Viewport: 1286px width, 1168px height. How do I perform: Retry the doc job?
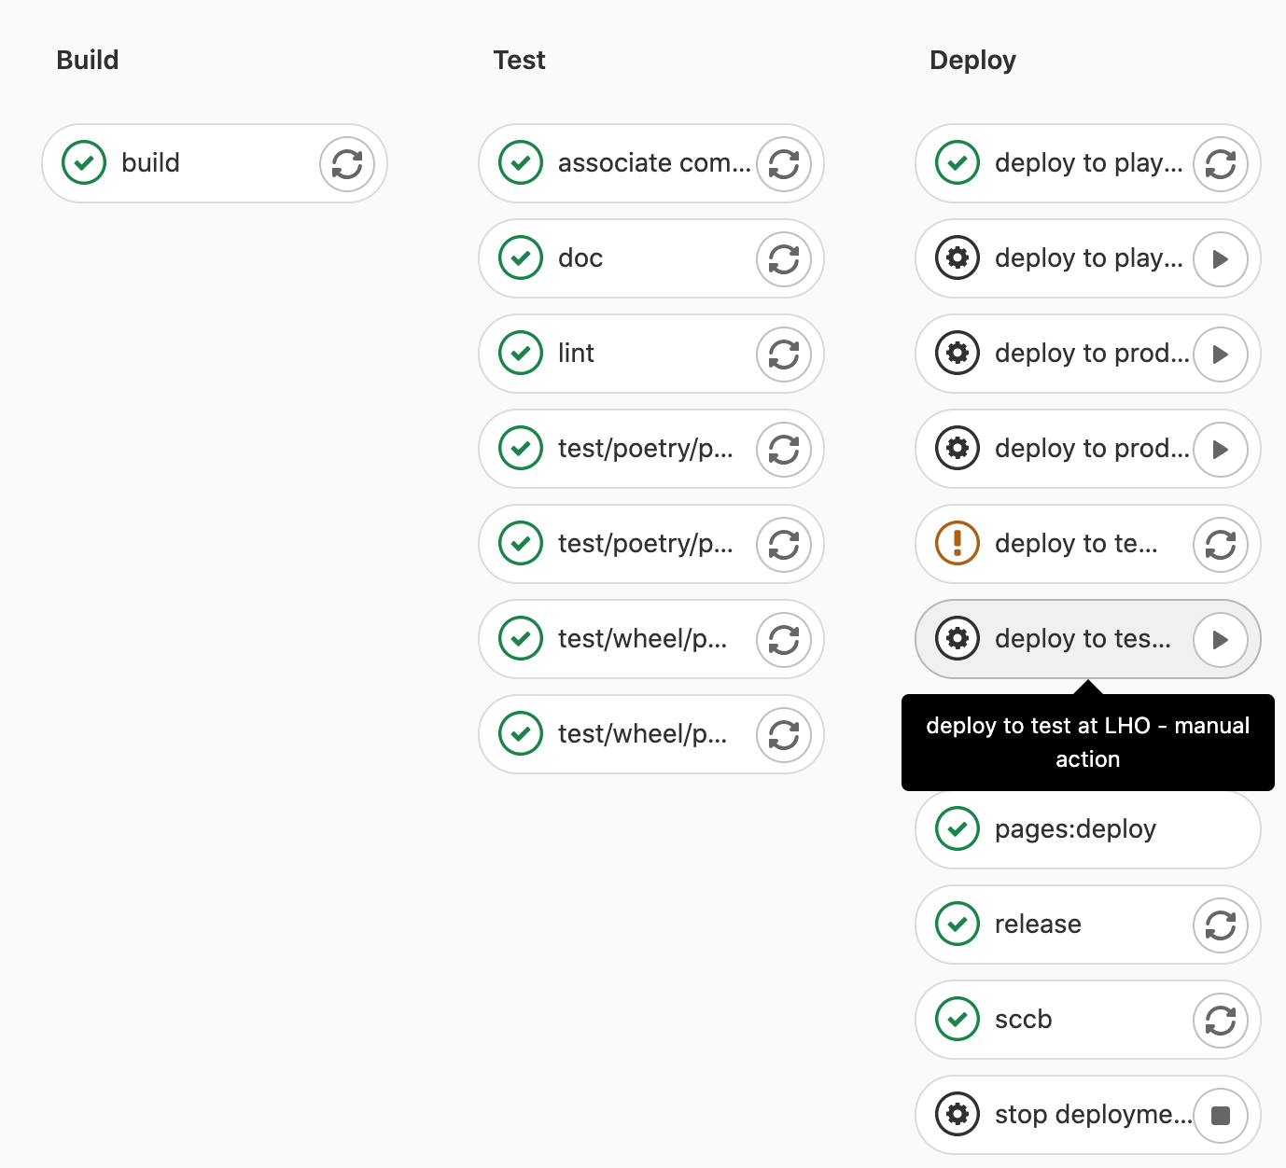coord(784,259)
